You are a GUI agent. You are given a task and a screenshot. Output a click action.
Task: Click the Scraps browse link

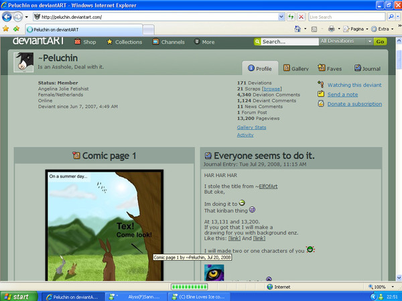click(x=272, y=88)
